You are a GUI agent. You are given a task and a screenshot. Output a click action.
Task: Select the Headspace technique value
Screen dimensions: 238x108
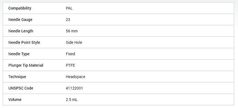click(76, 77)
